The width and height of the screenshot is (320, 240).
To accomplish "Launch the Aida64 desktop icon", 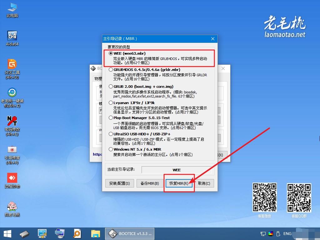I will [x=12, y=38].
